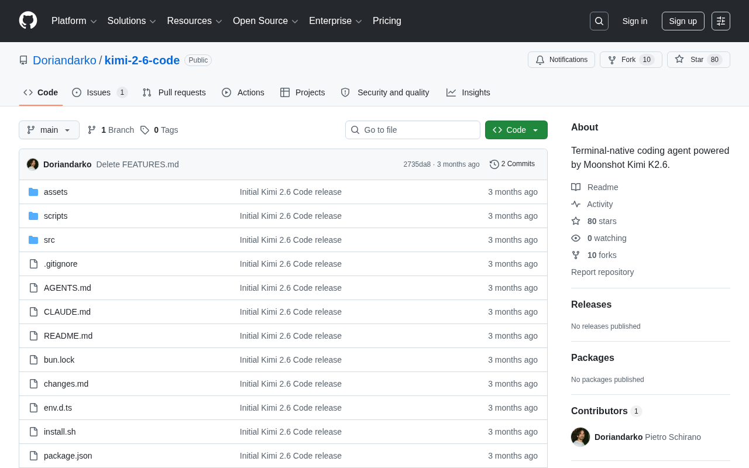The image size is (749, 468).
Task: View the Insights tab
Action: (x=468, y=92)
